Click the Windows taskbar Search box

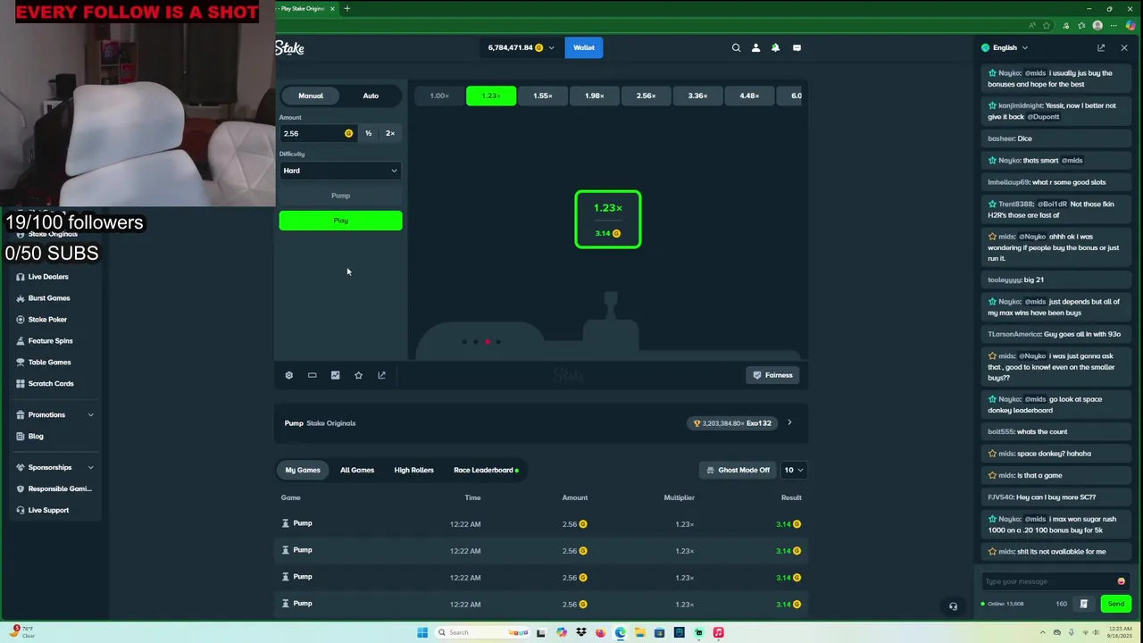point(482,632)
